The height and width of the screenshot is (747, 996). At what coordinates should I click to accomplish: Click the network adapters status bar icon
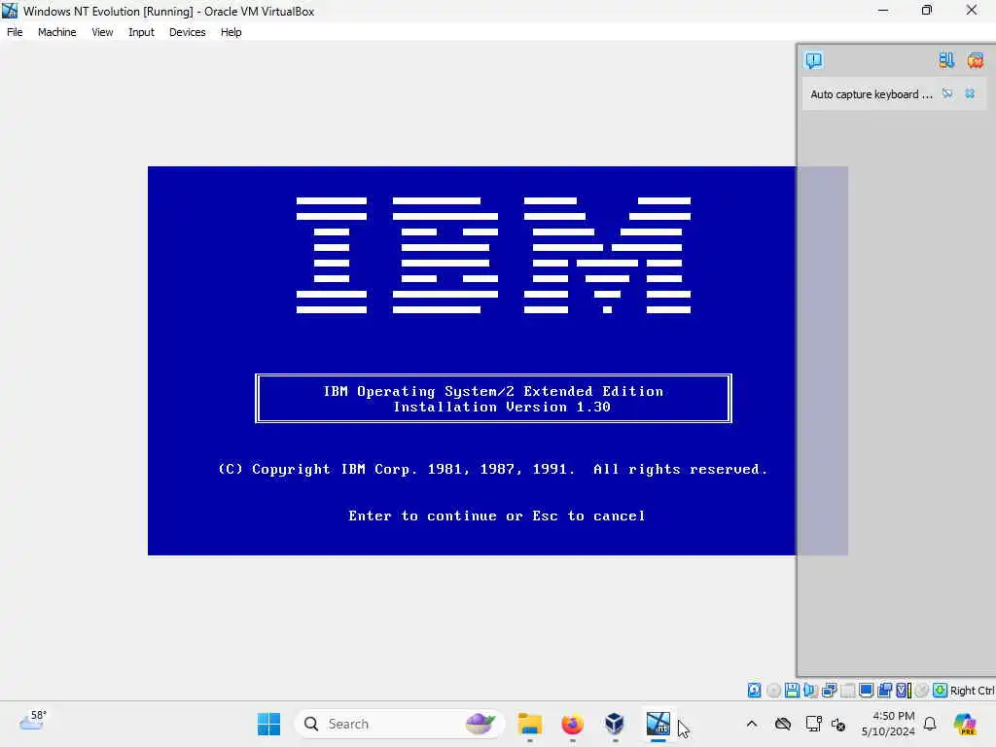pos(829,691)
